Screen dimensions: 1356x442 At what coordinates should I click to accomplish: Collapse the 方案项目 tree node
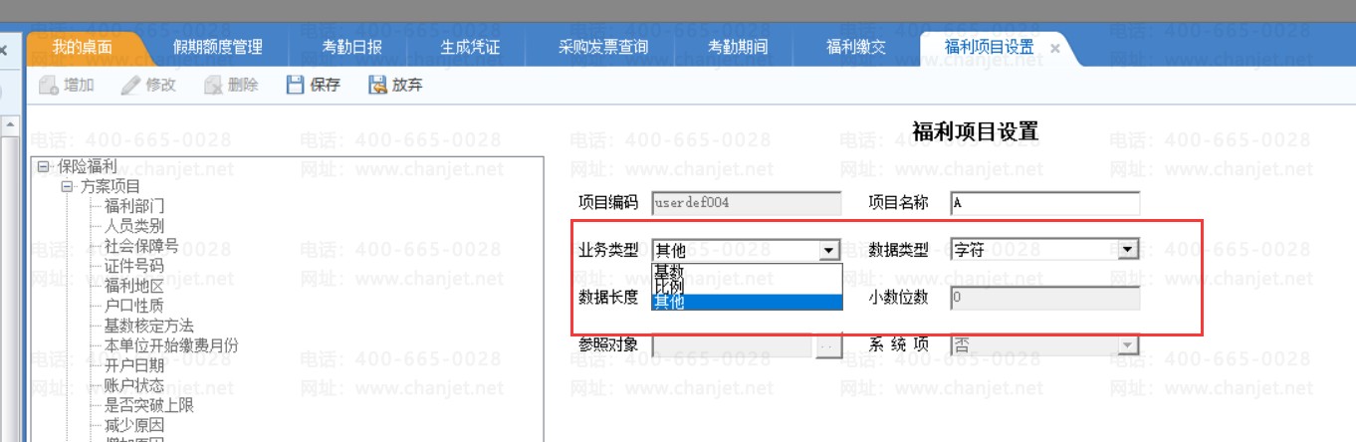pos(68,186)
